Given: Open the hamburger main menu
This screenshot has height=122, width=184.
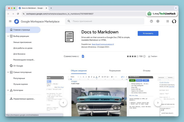Looking at the screenshot, I should point(10,21).
